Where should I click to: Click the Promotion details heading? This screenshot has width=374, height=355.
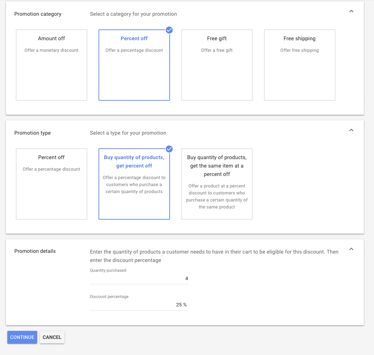click(35, 251)
